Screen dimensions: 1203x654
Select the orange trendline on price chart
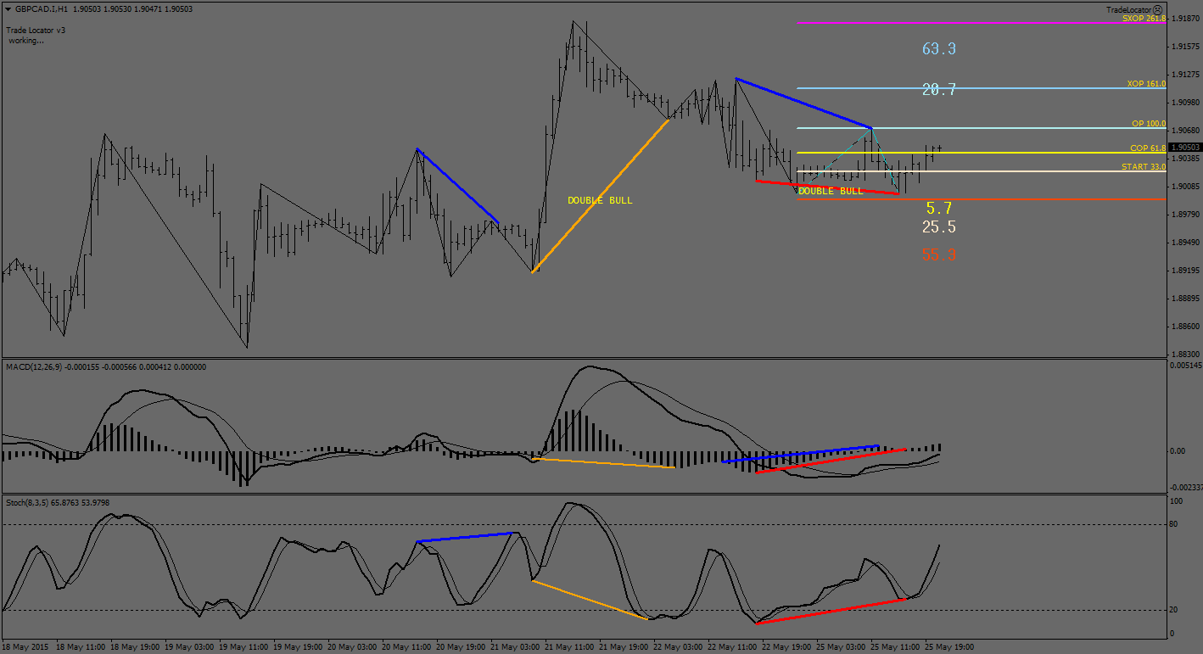[x=601, y=195]
